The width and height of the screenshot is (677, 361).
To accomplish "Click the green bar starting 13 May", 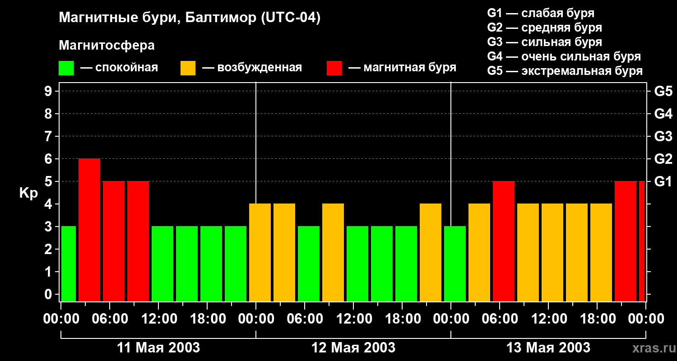I will click(x=455, y=264).
